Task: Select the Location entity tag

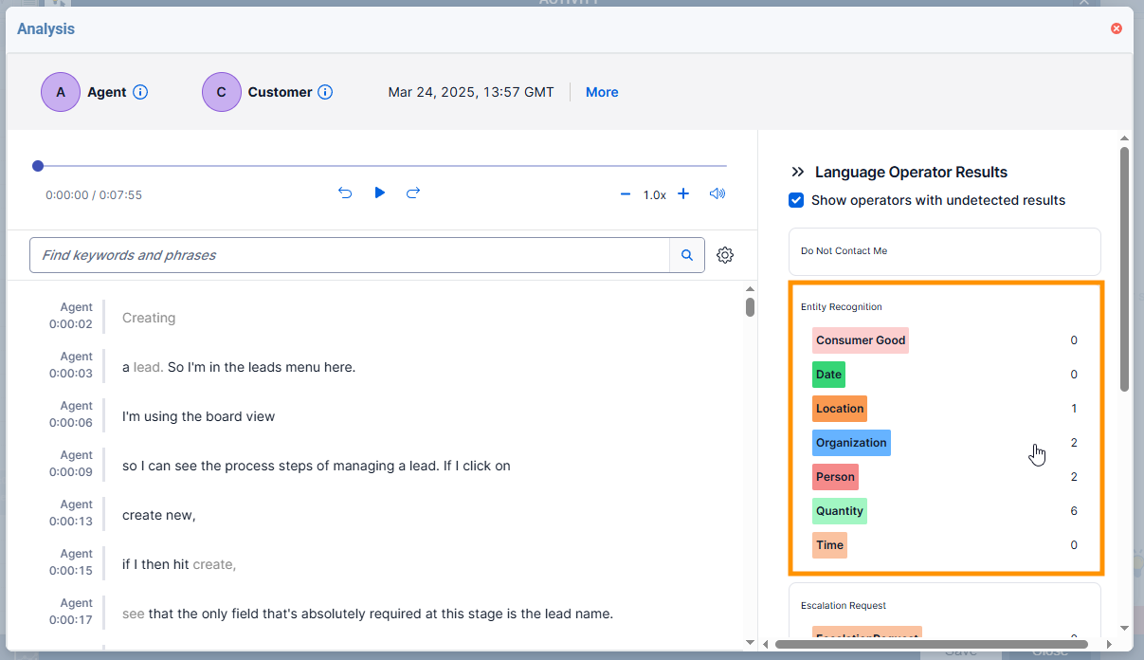Action: point(840,408)
